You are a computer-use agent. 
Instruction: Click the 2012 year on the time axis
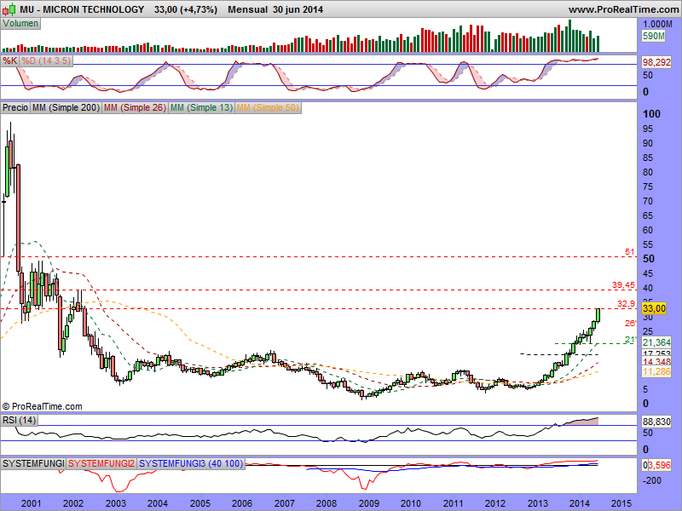click(495, 503)
